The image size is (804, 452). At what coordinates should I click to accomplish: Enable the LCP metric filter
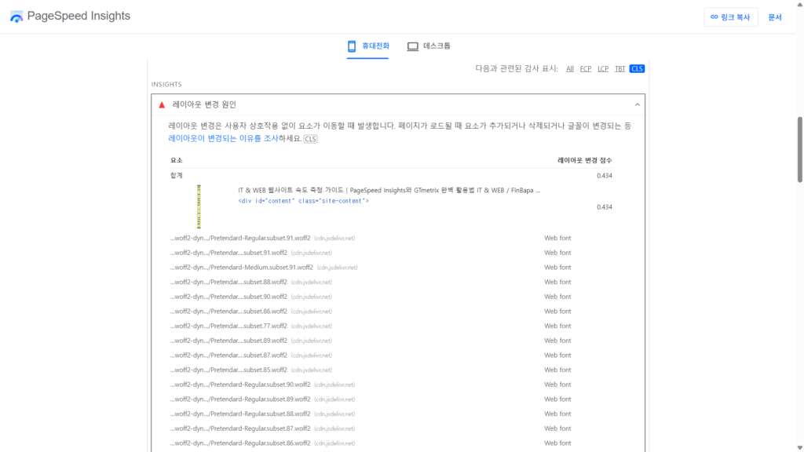[x=602, y=68]
